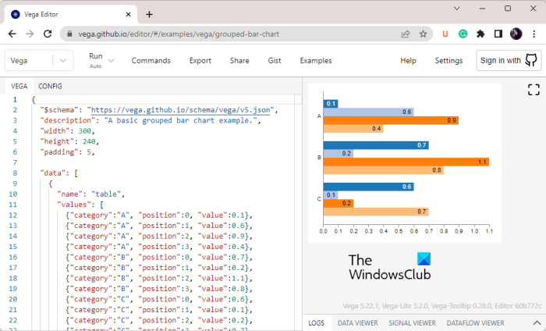The width and height of the screenshot is (546, 331).
Task: Go back to the previous page
Action: click(12, 34)
